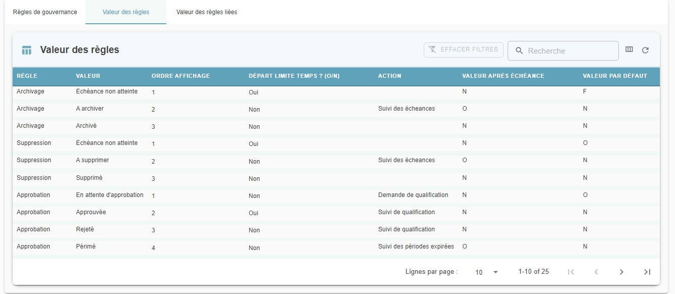The width and height of the screenshot is (675, 294).
Task: Select the En attente d'approbation cell
Action: pyautogui.click(x=110, y=195)
